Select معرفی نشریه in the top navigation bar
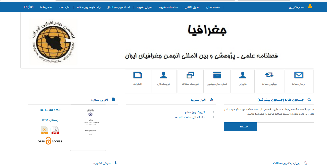The height and width of the screenshot is (165, 327). pyautogui.click(x=144, y=7)
